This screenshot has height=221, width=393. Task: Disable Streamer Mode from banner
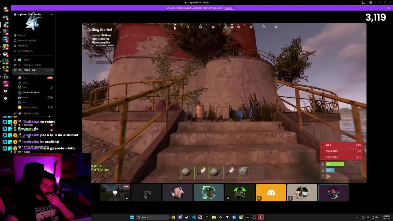[x=229, y=8]
